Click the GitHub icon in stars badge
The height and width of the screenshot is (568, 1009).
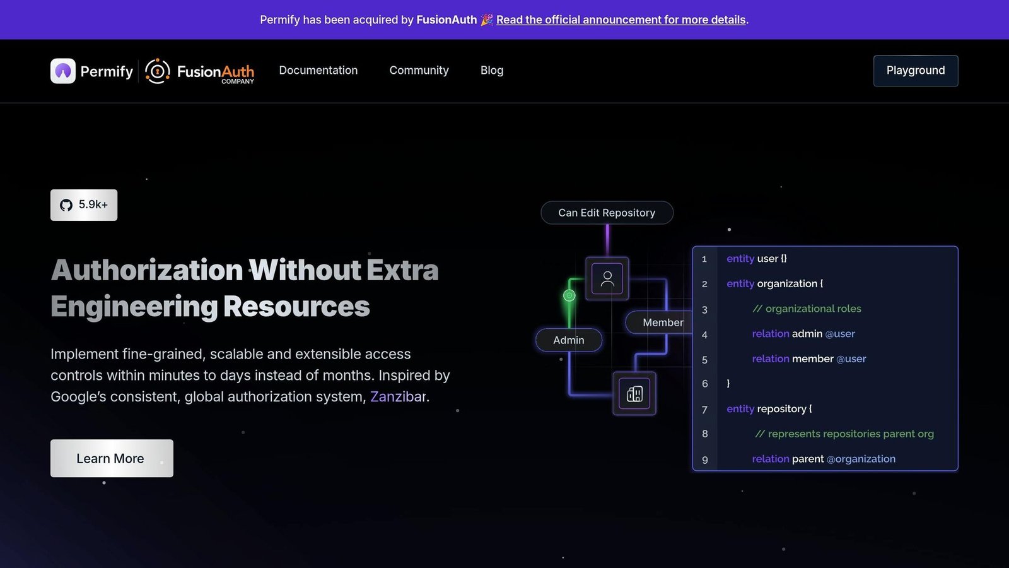coord(66,205)
